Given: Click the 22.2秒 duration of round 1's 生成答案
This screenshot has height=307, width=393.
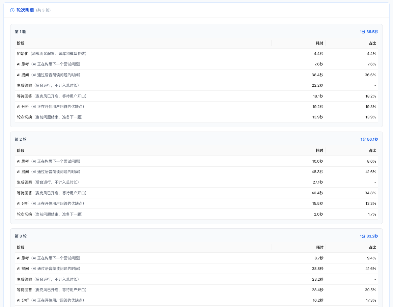Looking at the screenshot, I should tap(317, 85).
